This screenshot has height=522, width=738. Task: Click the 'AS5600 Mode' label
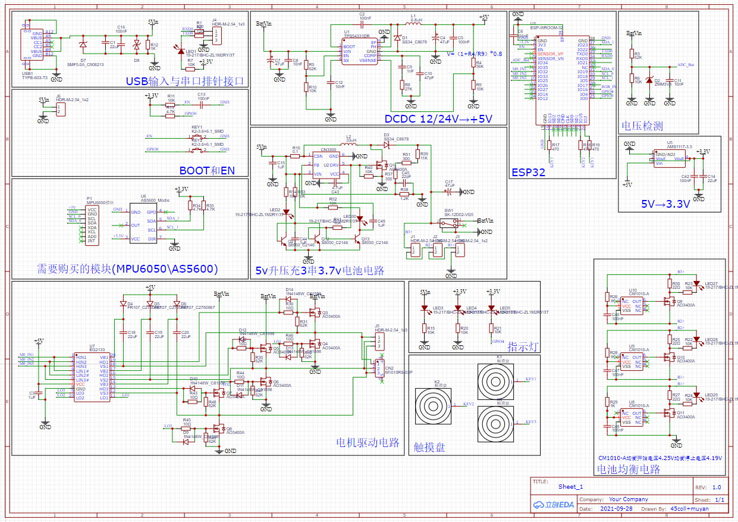click(x=155, y=201)
